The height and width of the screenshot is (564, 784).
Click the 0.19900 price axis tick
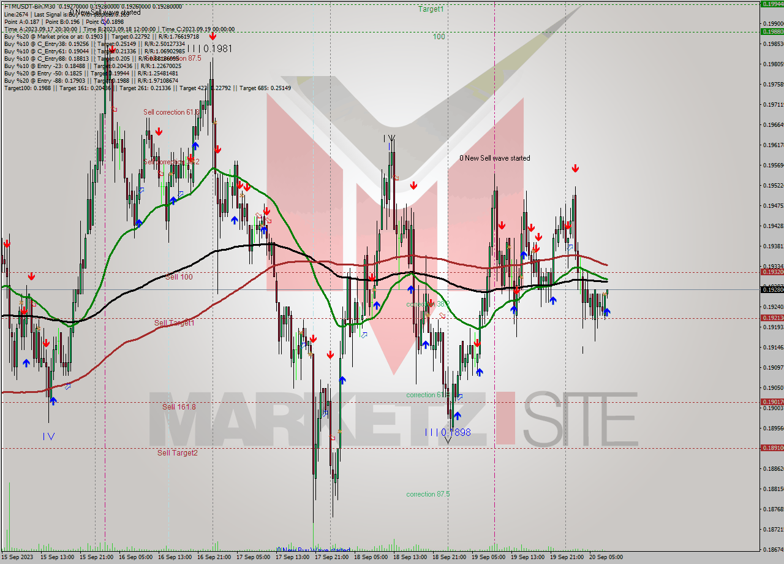773,23
